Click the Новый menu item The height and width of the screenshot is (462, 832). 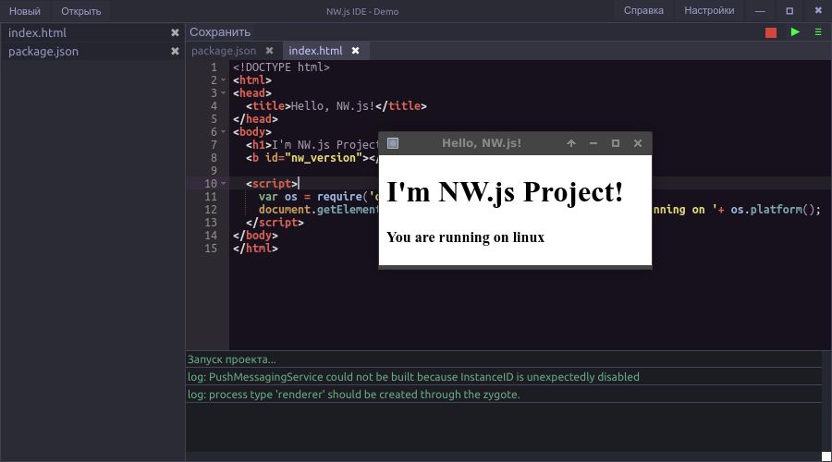tap(24, 11)
